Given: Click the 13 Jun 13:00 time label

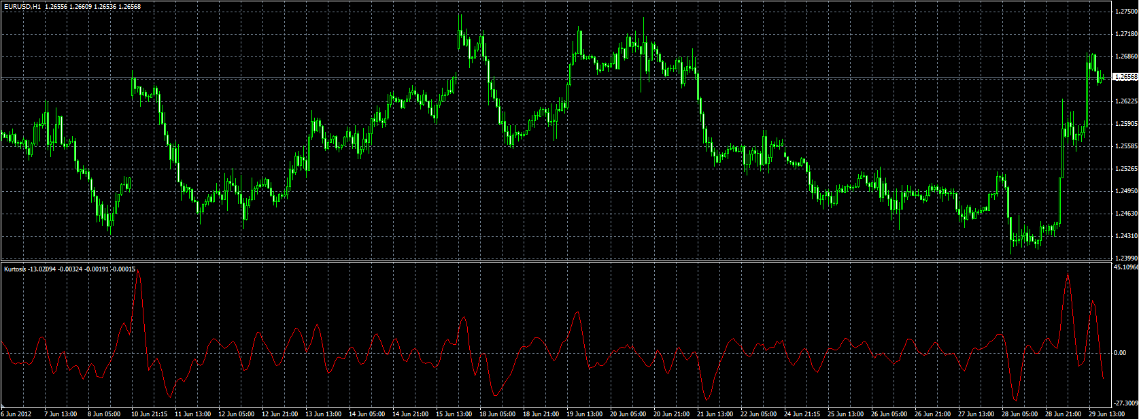Looking at the screenshot, I should tap(323, 414).
